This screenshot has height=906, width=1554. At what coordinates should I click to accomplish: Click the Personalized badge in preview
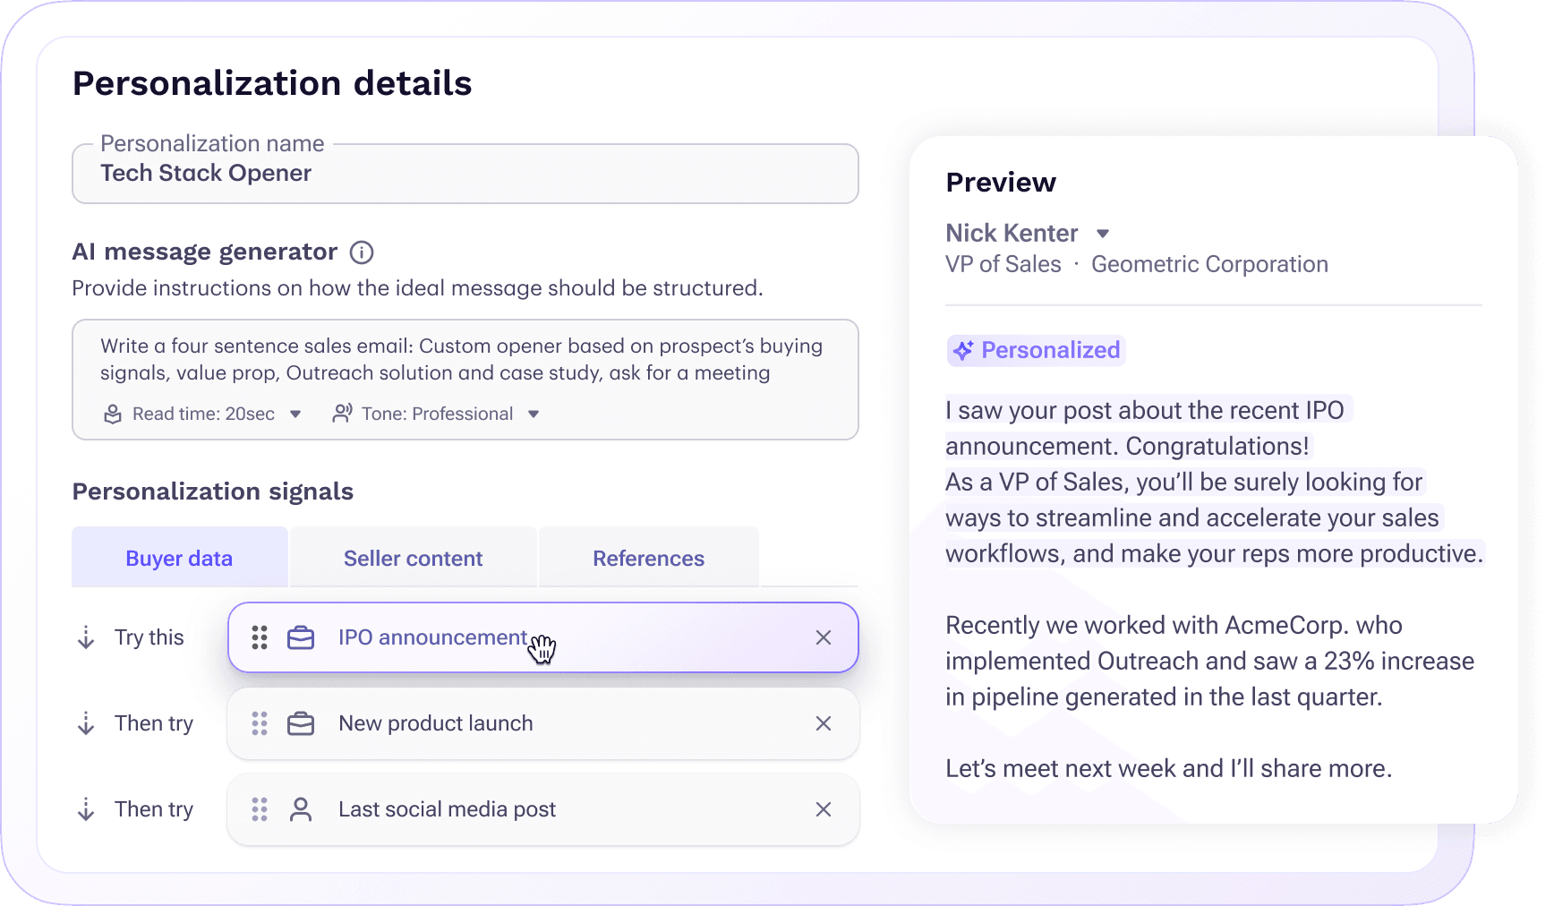(x=1036, y=350)
